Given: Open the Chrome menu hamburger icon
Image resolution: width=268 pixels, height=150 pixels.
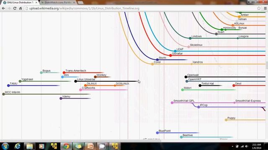Looking at the screenshot, I should pyautogui.click(x=265, y=8).
